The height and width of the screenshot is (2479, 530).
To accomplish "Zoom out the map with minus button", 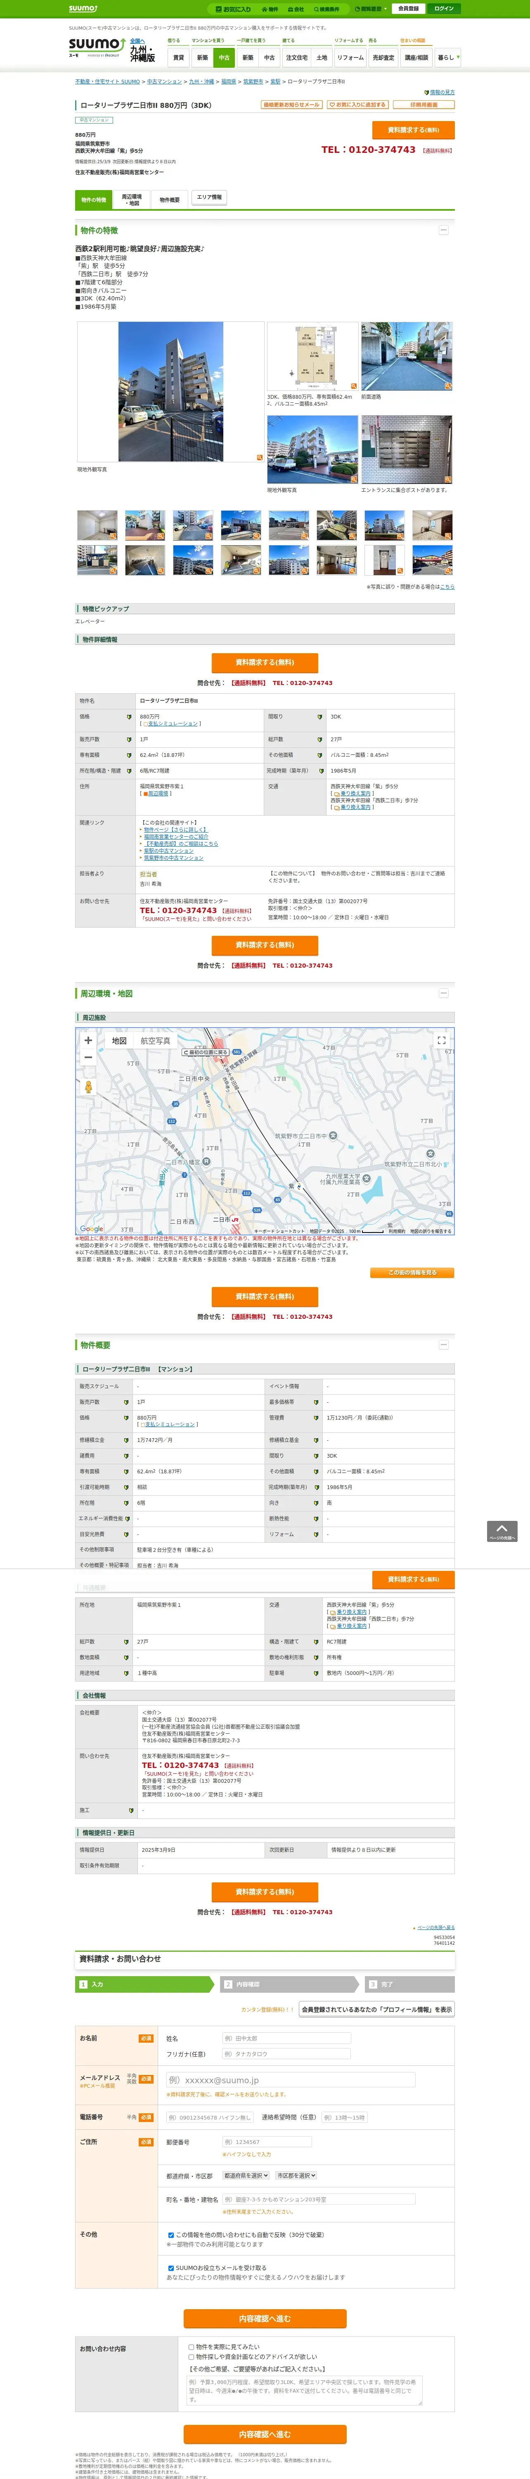I will [x=88, y=1058].
